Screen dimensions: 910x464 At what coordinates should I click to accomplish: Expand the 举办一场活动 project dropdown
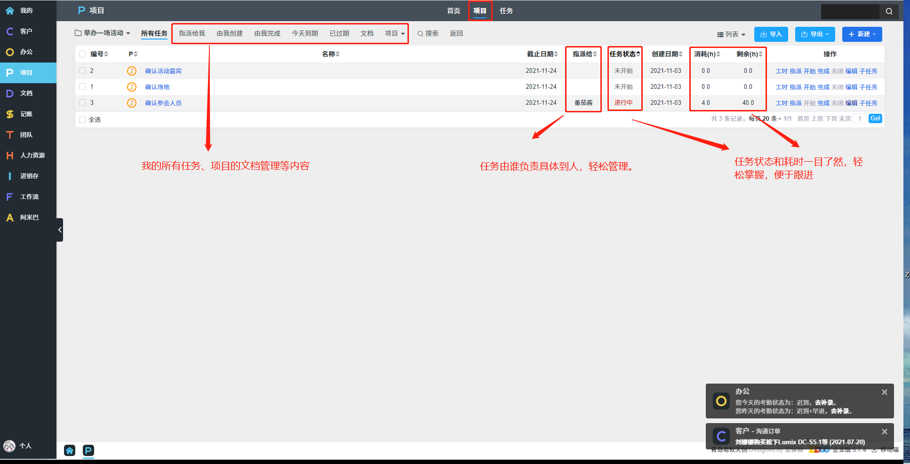point(102,33)
